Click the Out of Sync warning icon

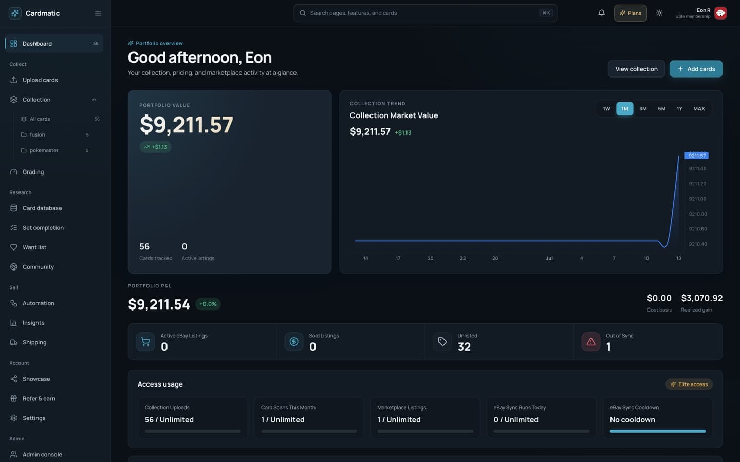[x=591, y=342]
